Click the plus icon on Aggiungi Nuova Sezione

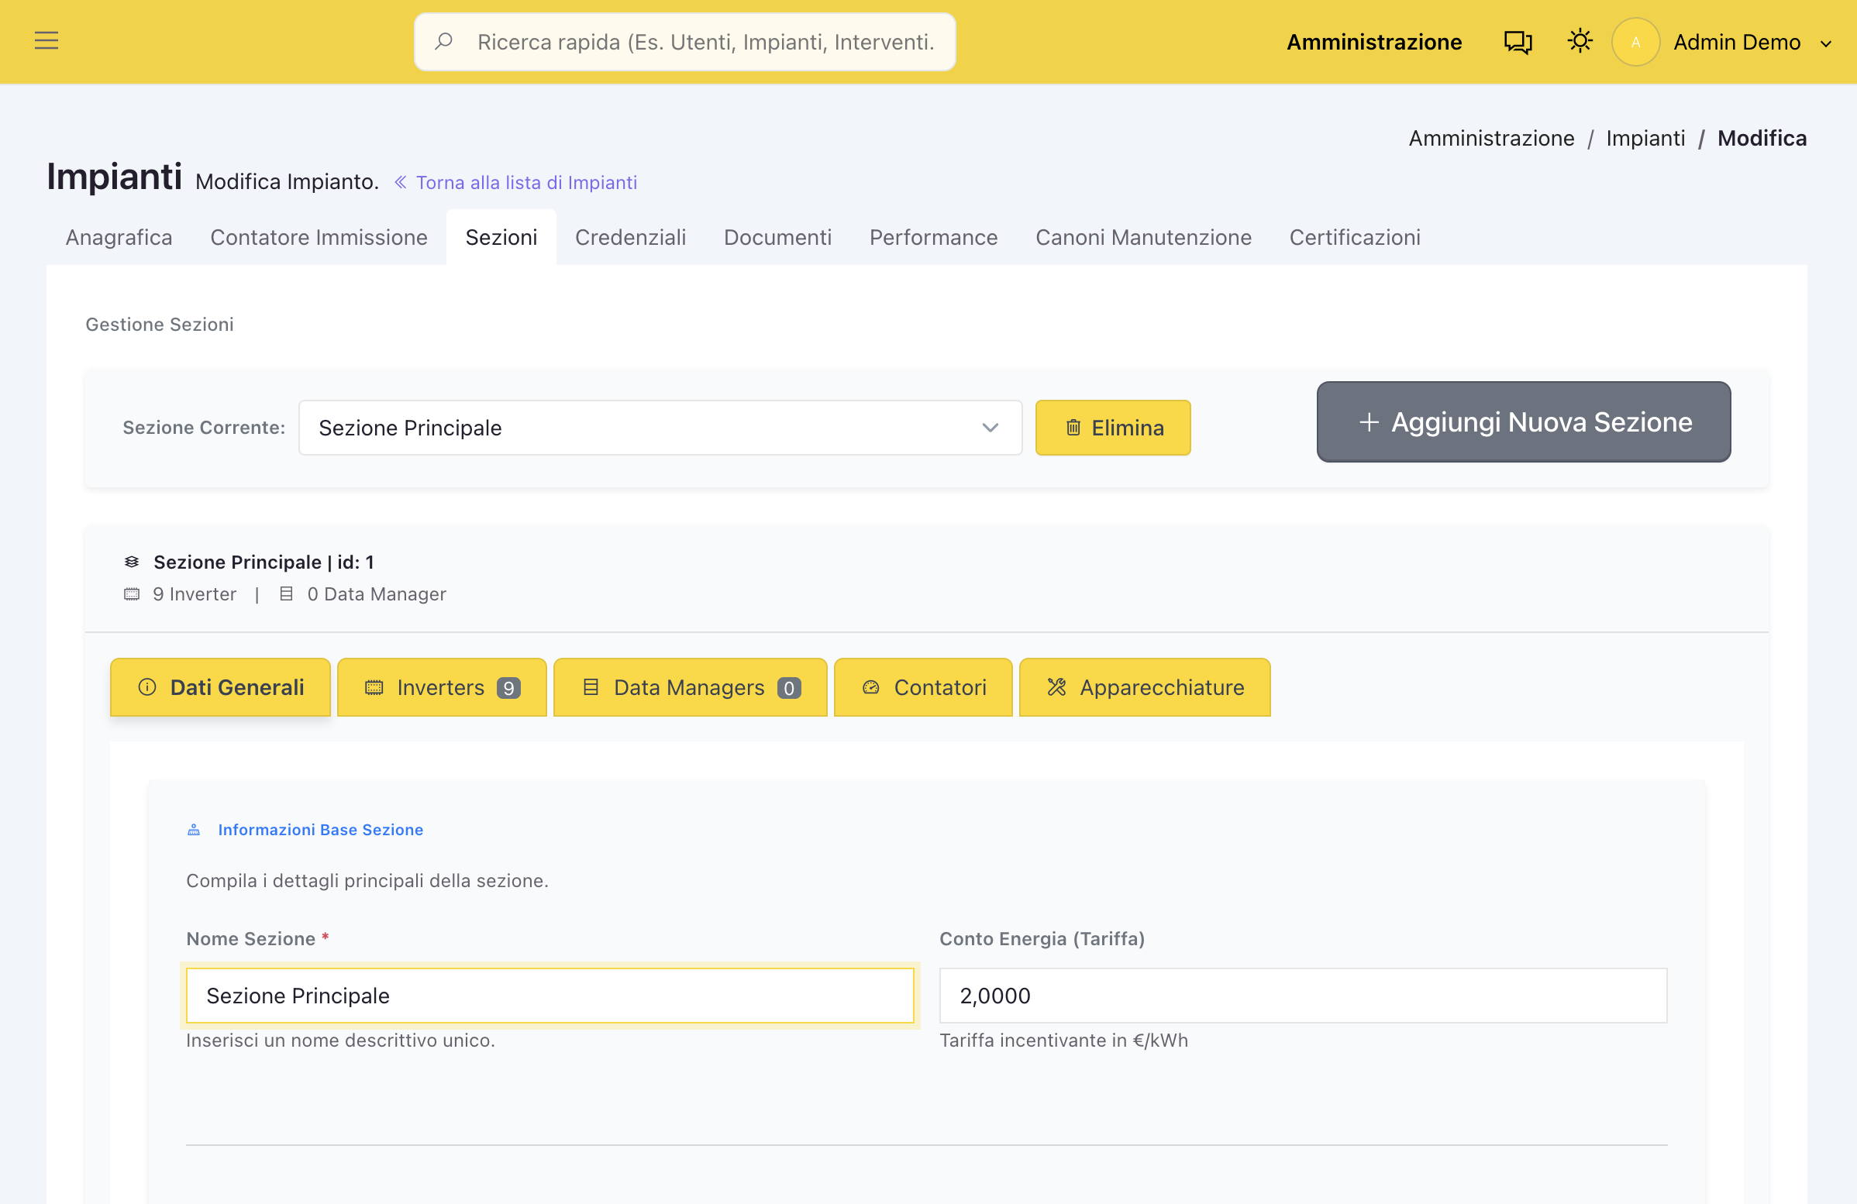tap(1369, 422)
